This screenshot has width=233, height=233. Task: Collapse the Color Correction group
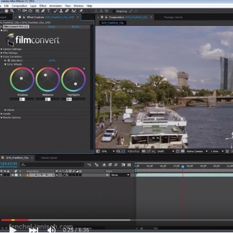(x=1, y=57)
